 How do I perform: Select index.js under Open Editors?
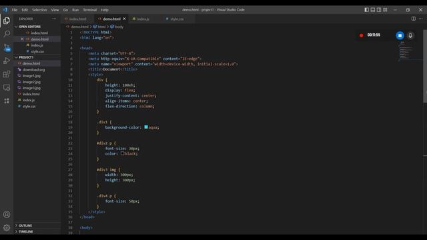37,45
